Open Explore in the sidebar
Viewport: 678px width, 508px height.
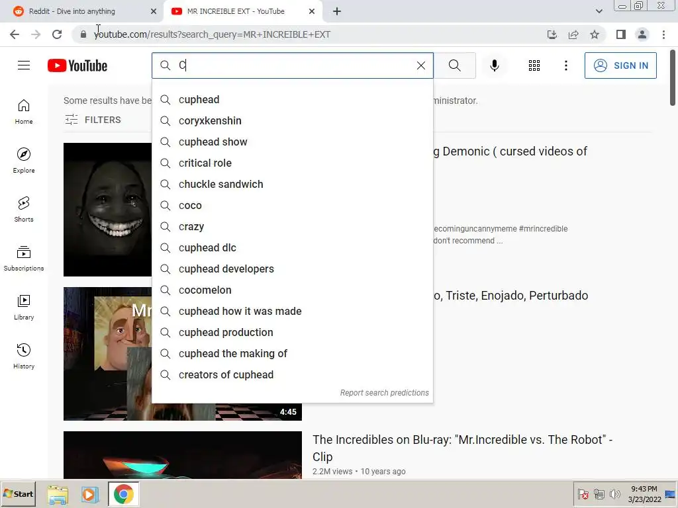point(24,161)
